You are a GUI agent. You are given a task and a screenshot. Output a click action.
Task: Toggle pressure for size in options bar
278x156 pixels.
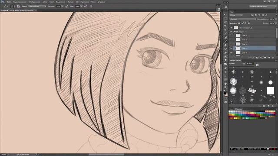coord(91,6)
